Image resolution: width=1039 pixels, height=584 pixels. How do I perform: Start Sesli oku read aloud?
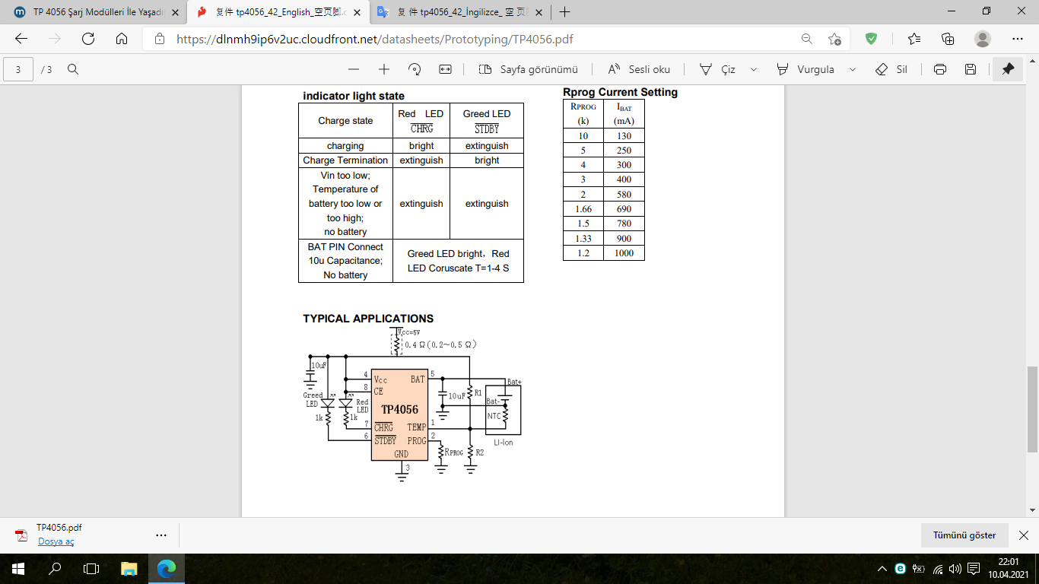639,69
